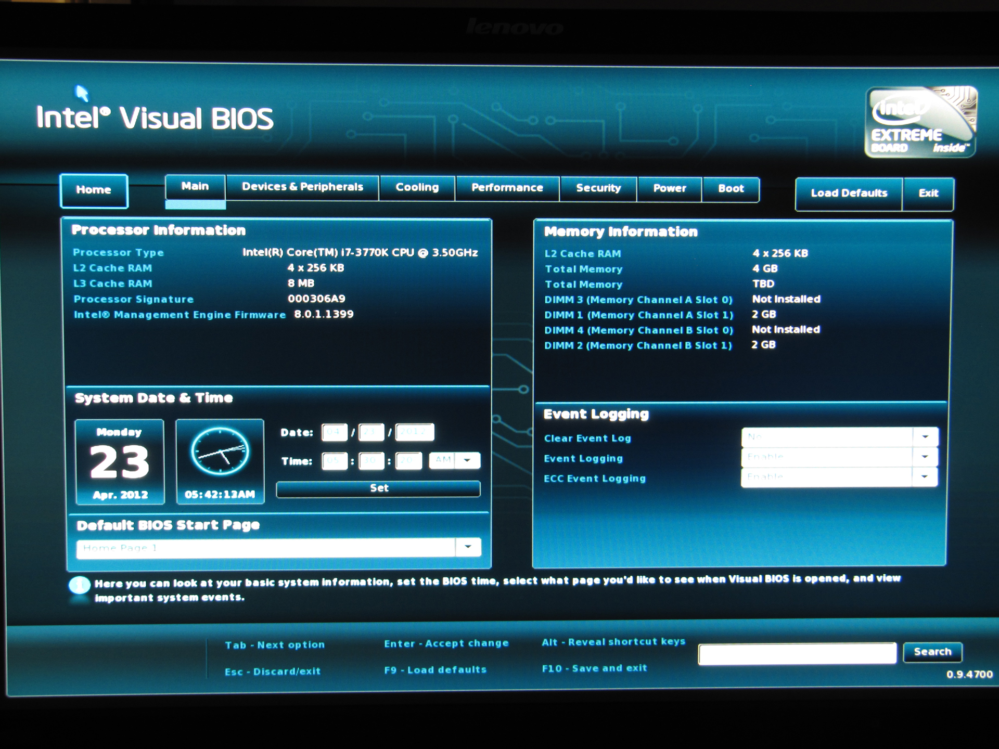Click the i7-3770K CPU value text
The height and width of the screenshot is (749, 999).
click(360, 252)
